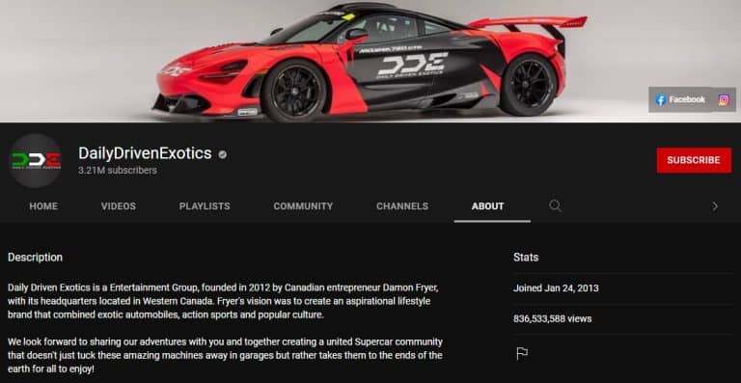Viewport: 741px width, 383px height.
Task: Open the channel search magnifier icon
Action: click(x=556, y=205)
